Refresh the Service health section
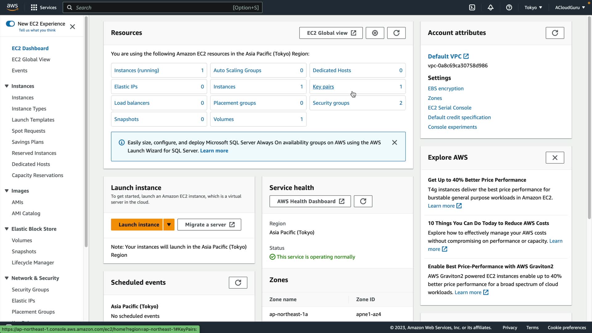The image size is (592, 333). click(363, 201)
